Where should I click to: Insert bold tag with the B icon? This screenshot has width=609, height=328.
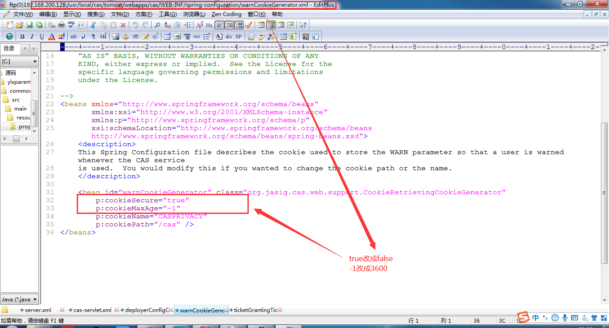click(x=22, y=37)
